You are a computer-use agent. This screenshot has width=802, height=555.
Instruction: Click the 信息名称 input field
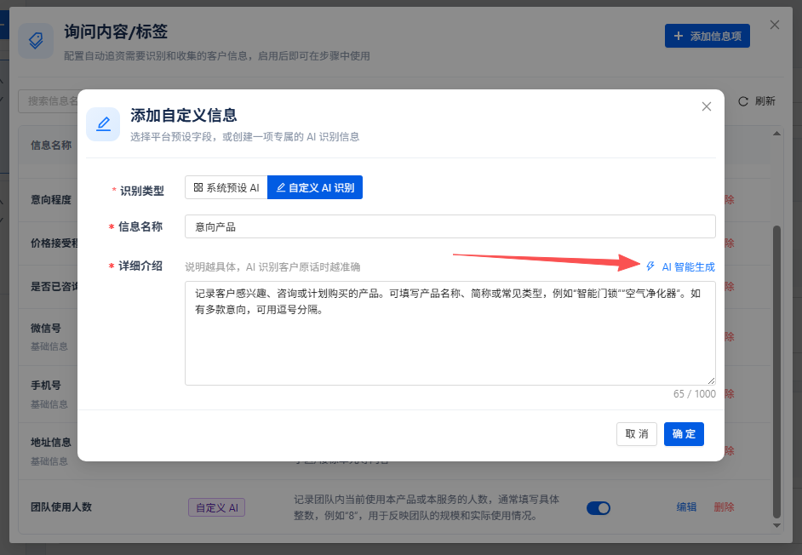coord(450,226)
